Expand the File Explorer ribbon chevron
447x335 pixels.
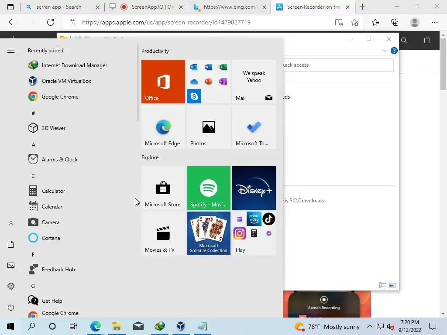(x=384, y=51)
